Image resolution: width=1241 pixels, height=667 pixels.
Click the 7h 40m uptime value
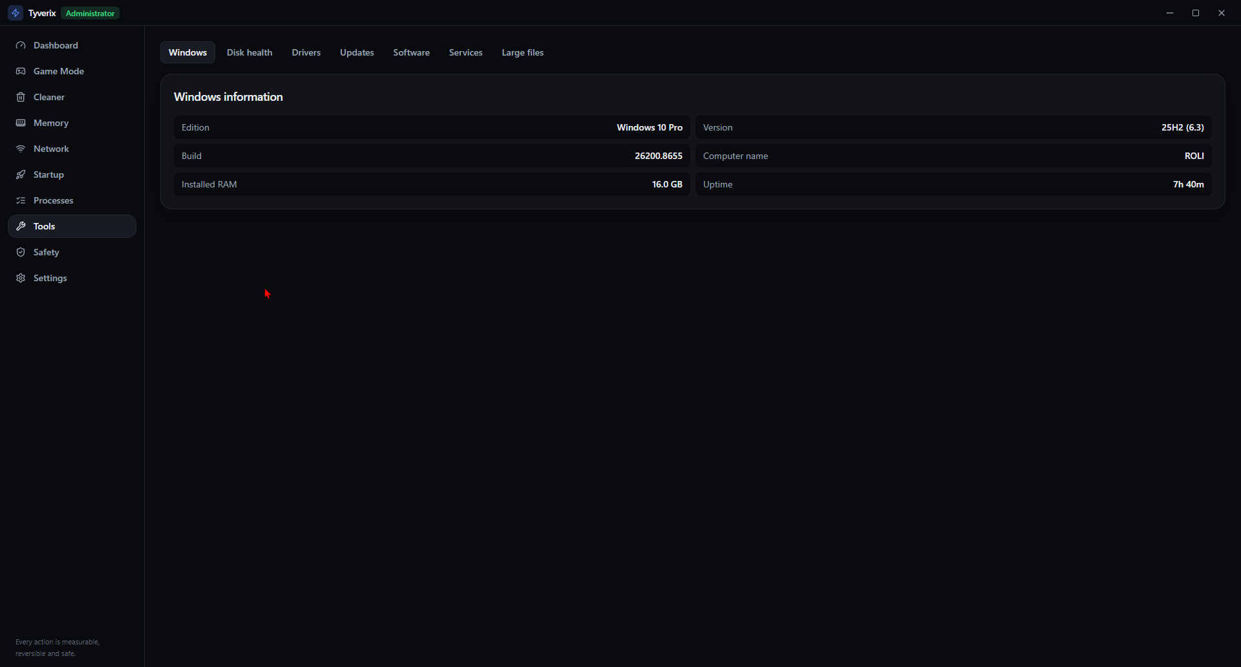[1189, 184]
